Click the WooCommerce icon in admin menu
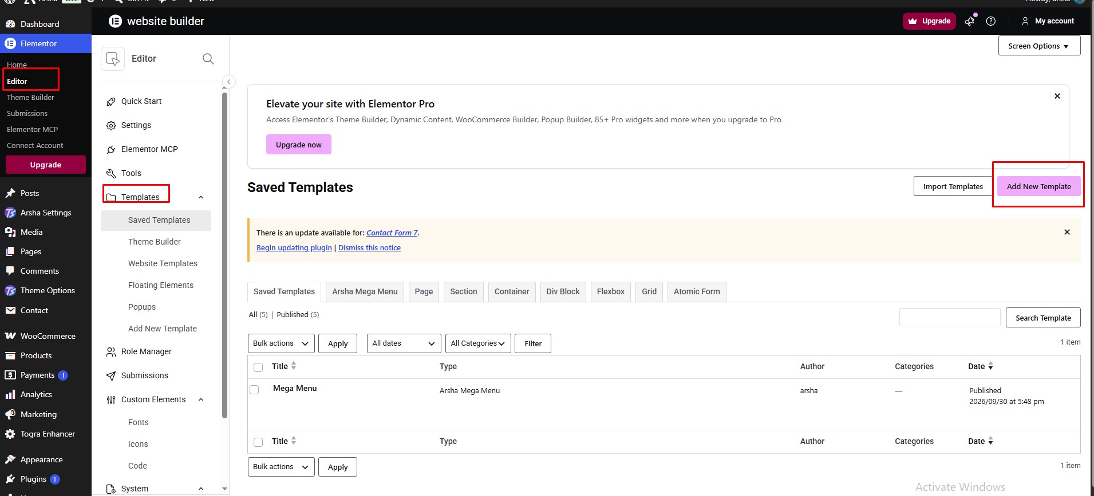 coord(10,336)
